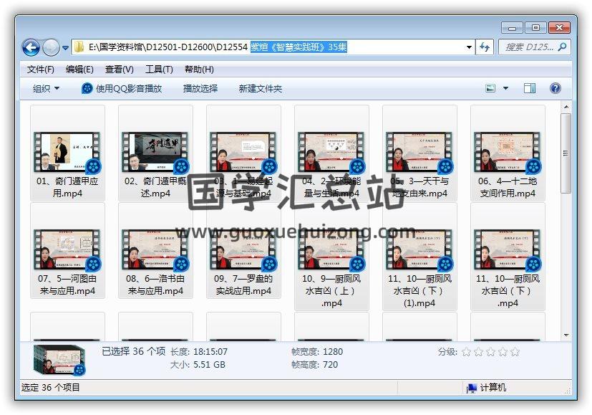Open recent pages dropdown next to Forward
The height and width of the screenshot is (415, 592).
click(65, 48)
